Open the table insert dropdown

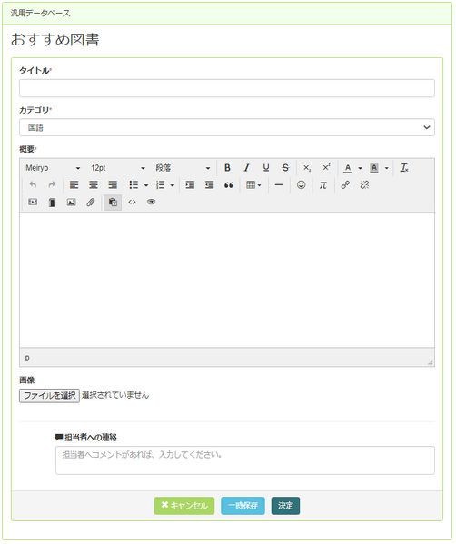point(253,185)
